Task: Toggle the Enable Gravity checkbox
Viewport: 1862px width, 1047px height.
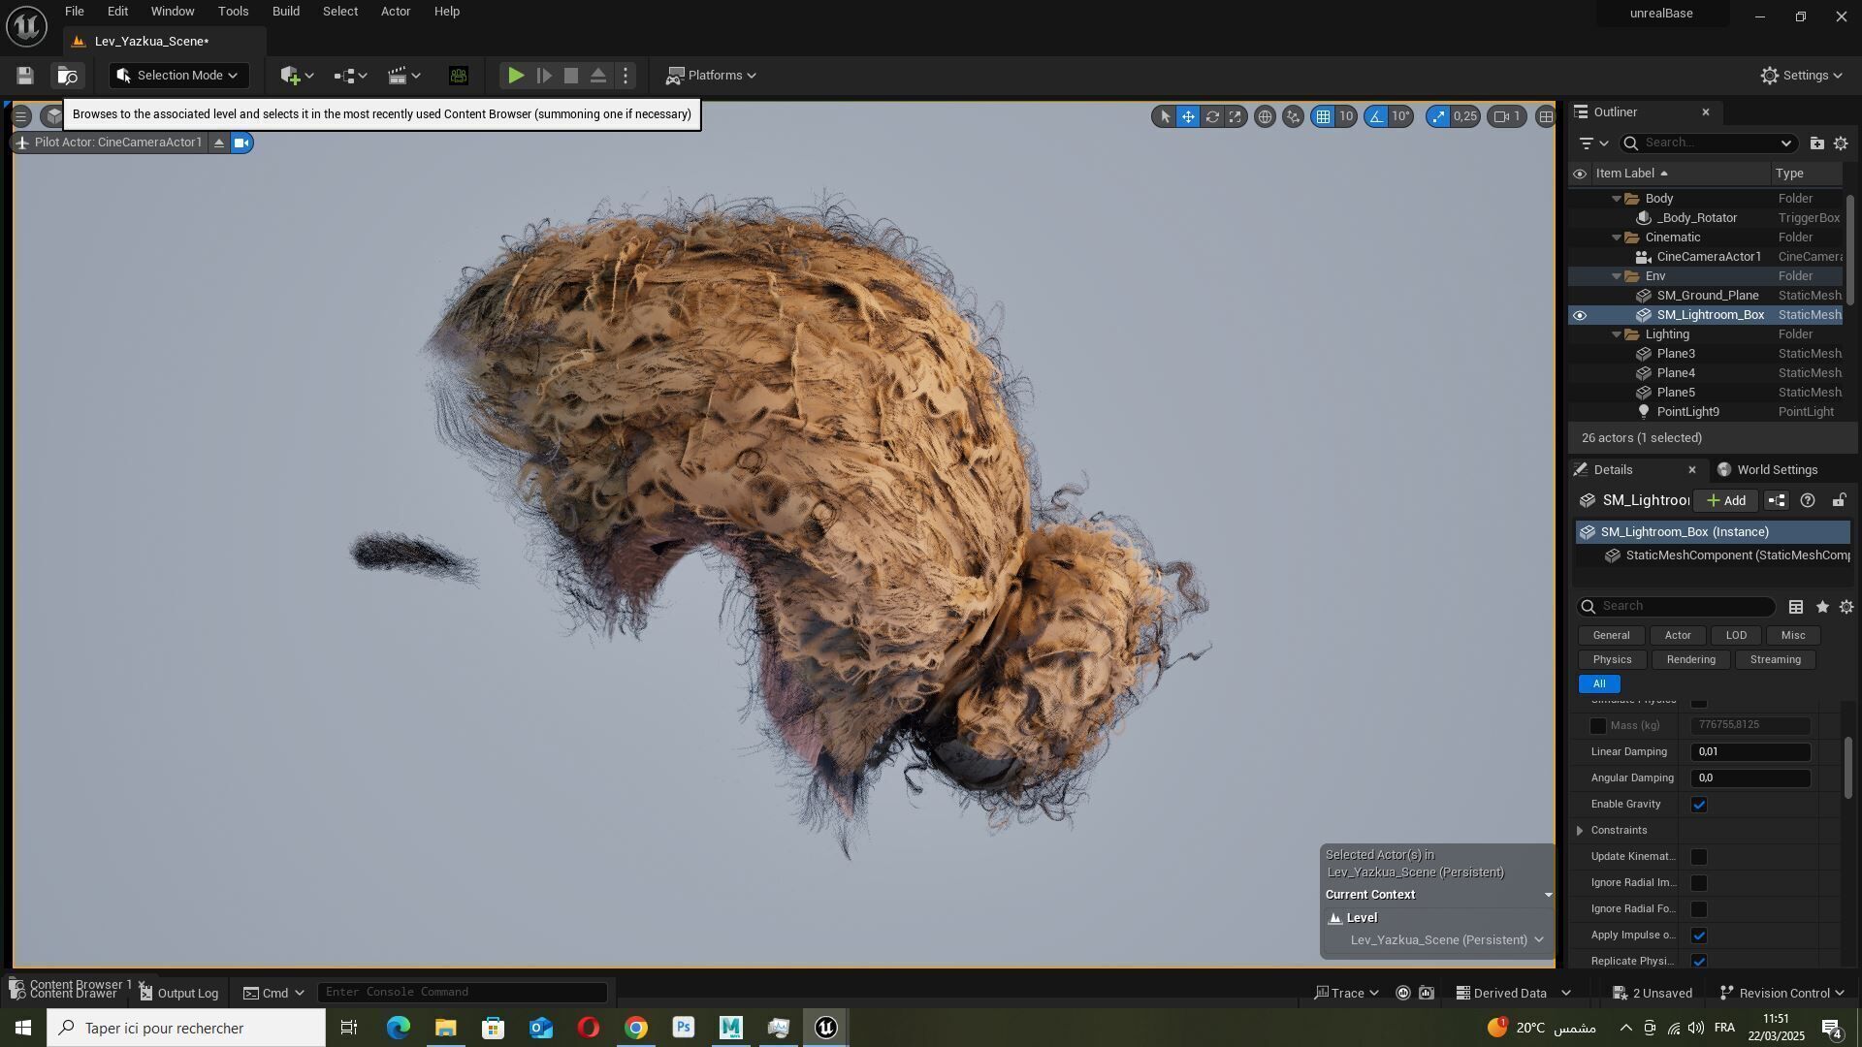Action: [1699, 805]
